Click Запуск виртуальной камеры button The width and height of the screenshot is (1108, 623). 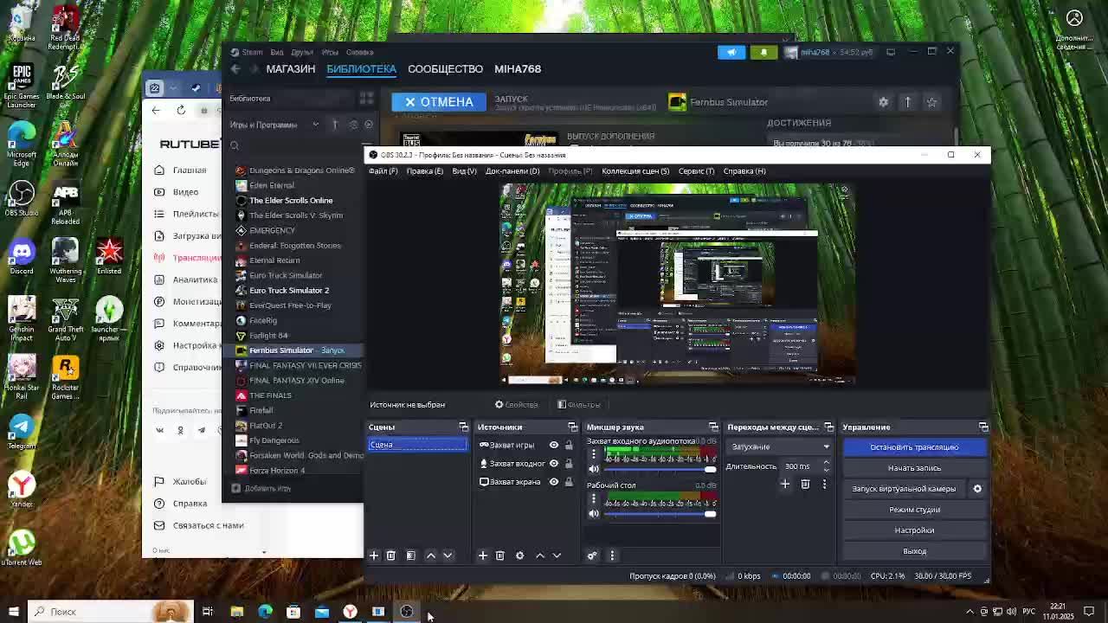click(x=904, y=489)
